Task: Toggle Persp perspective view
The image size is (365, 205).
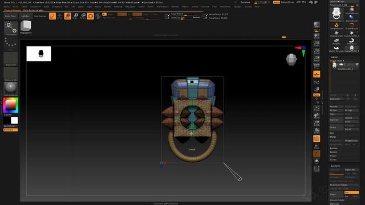Action: [317, 67]
